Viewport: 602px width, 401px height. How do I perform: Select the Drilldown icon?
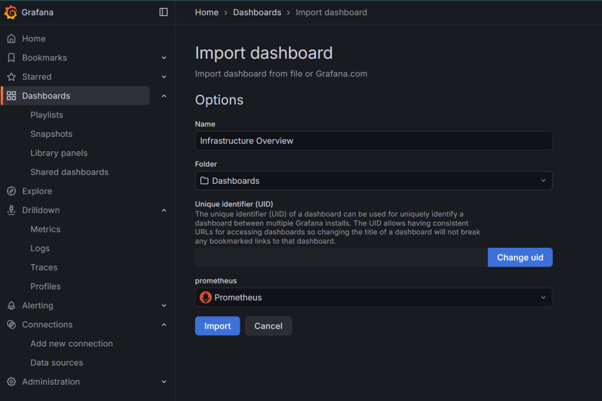(12, 210)
